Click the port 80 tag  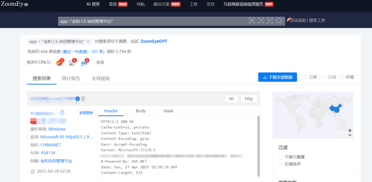click(231, 99)
